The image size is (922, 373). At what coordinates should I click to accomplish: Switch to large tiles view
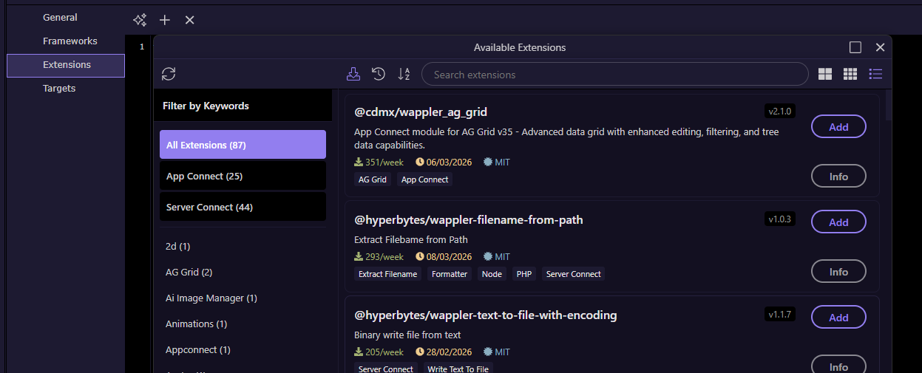(825, 74)
